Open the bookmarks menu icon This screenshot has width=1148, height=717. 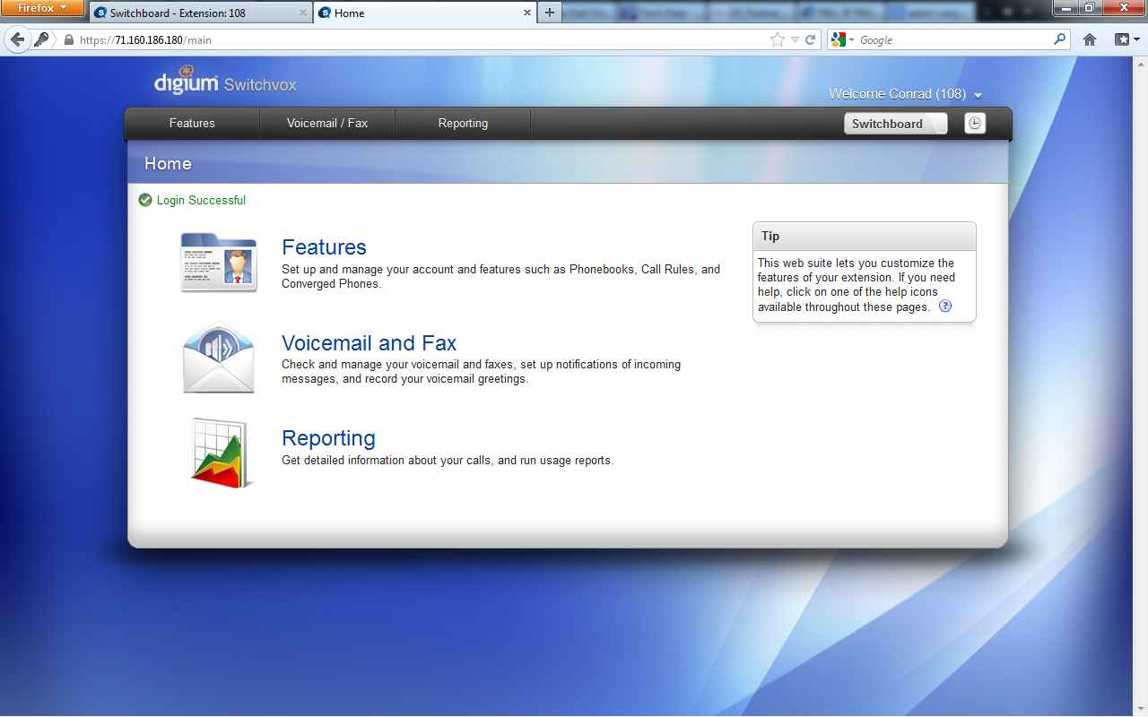pyautogui.click(x=1126, y=39)
